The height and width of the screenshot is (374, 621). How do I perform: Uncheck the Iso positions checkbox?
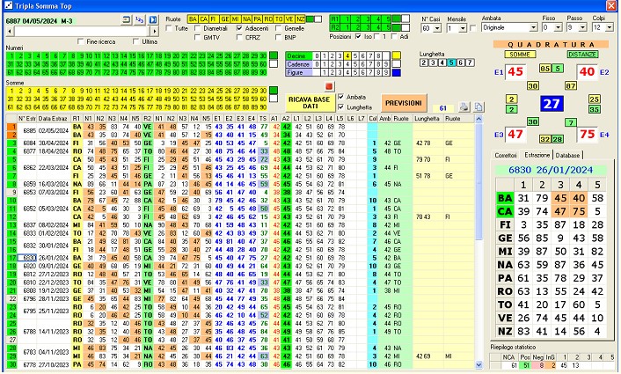[358, 36]
